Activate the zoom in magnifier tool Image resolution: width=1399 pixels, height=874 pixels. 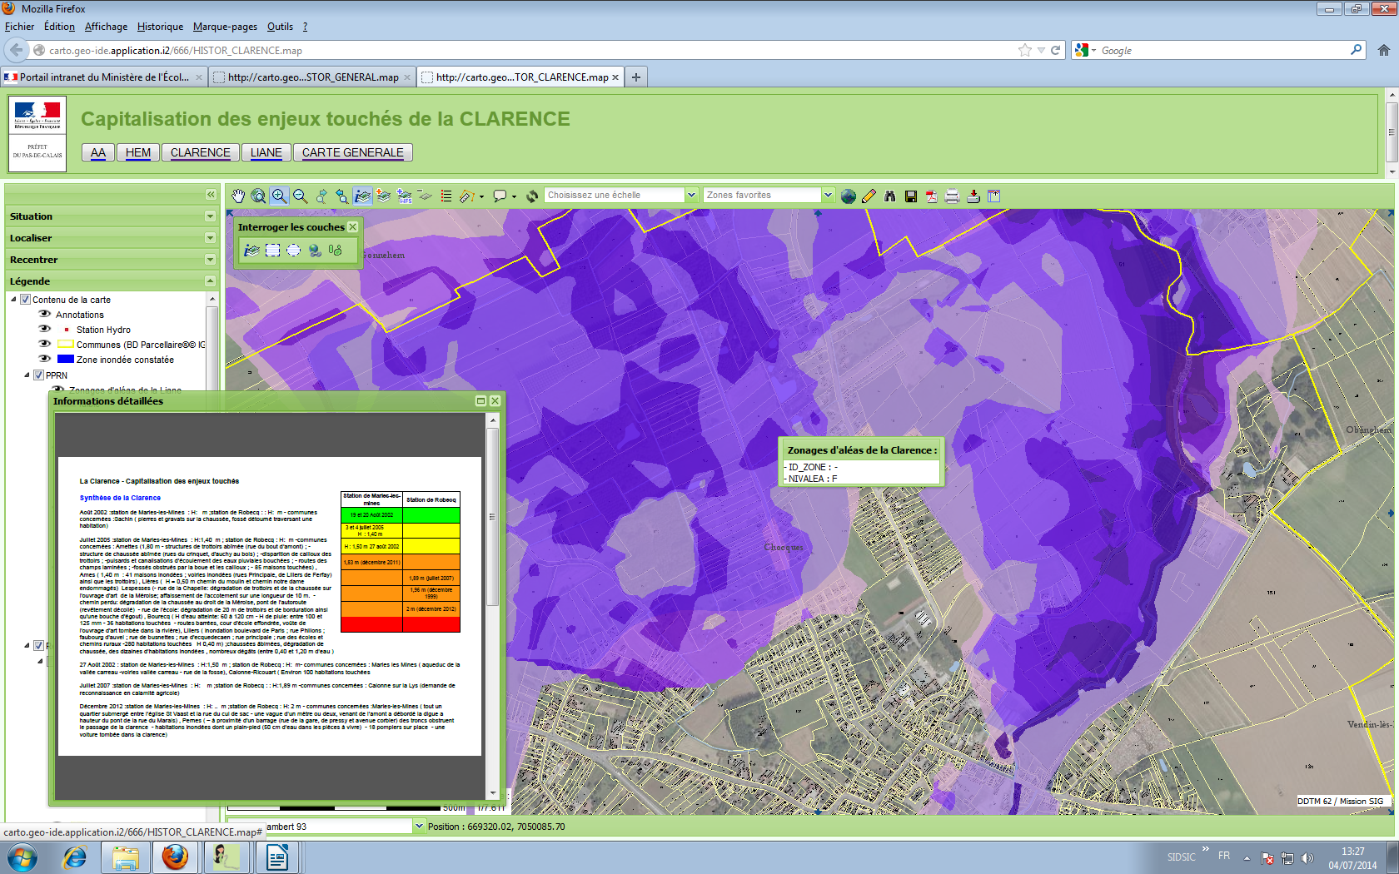point(280,196)
